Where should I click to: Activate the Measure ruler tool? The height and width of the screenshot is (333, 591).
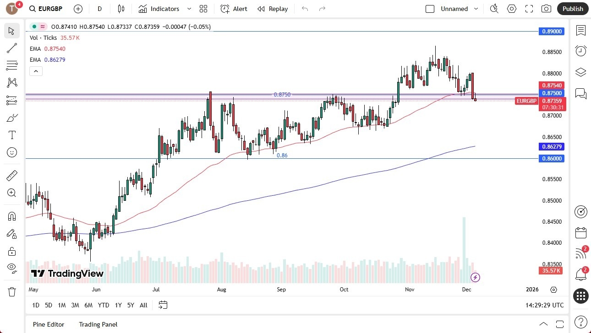(12, 175)
